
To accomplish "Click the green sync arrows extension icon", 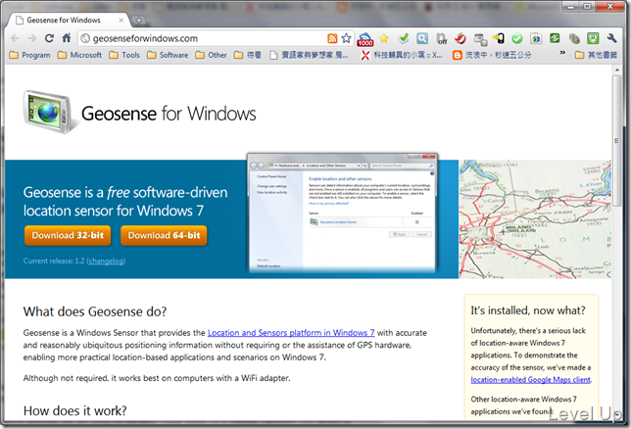I will (x=555, y=38).
